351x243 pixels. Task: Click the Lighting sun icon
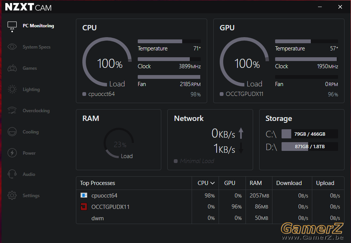(12, 89)
